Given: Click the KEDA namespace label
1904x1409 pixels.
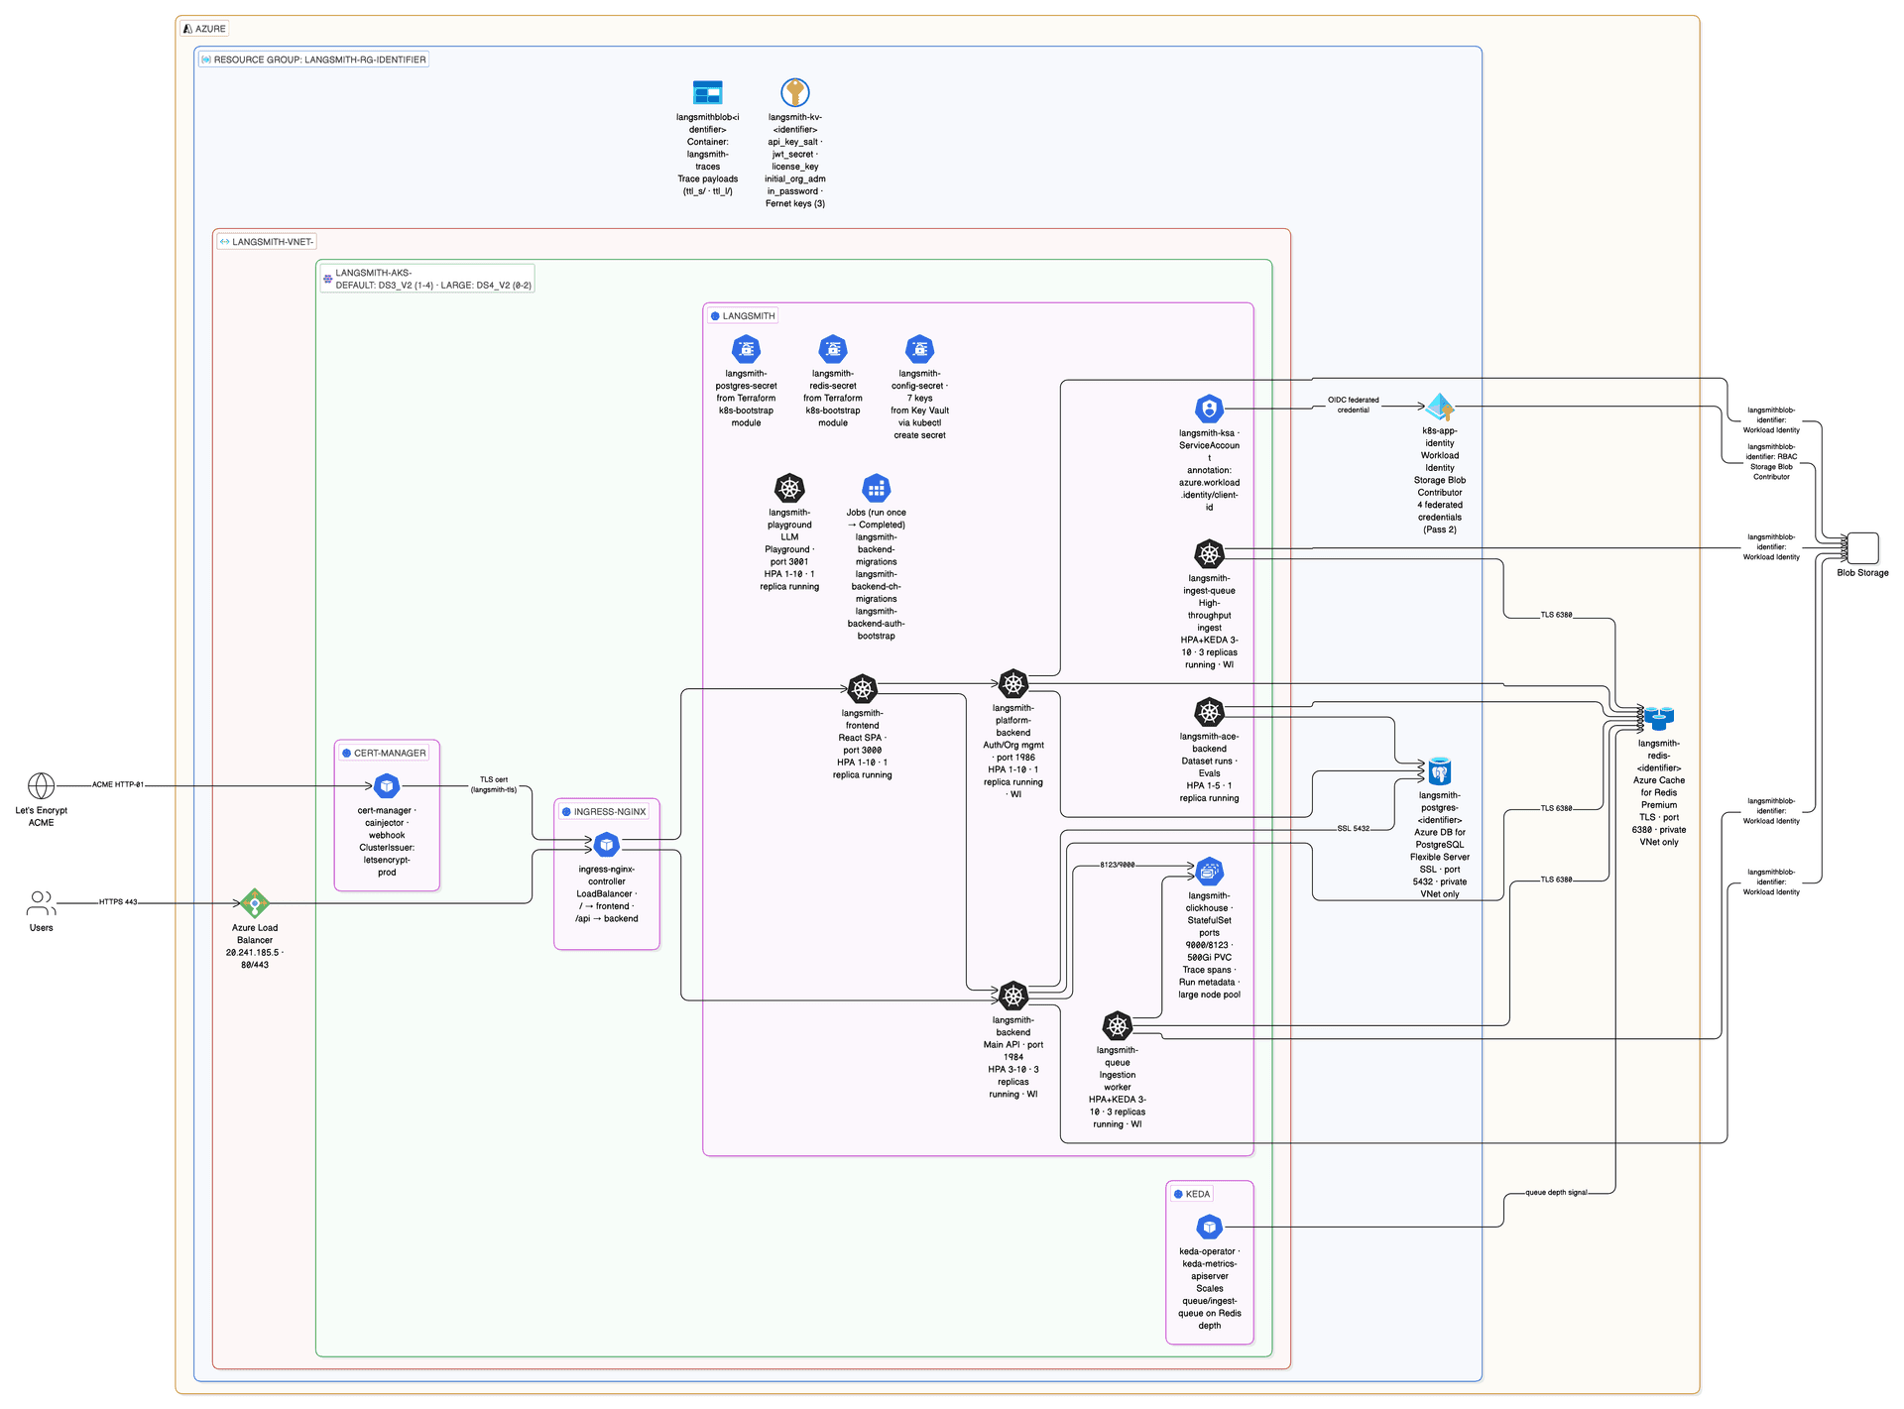Looking at the screenshot, I should [x=1192, y=1194].
